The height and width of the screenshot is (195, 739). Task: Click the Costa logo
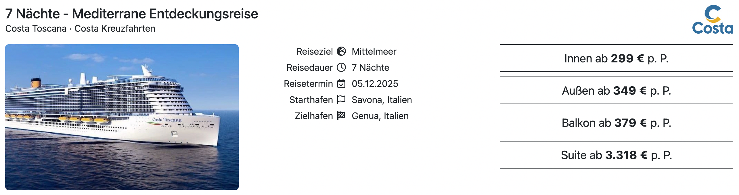(x=712, y=20)
